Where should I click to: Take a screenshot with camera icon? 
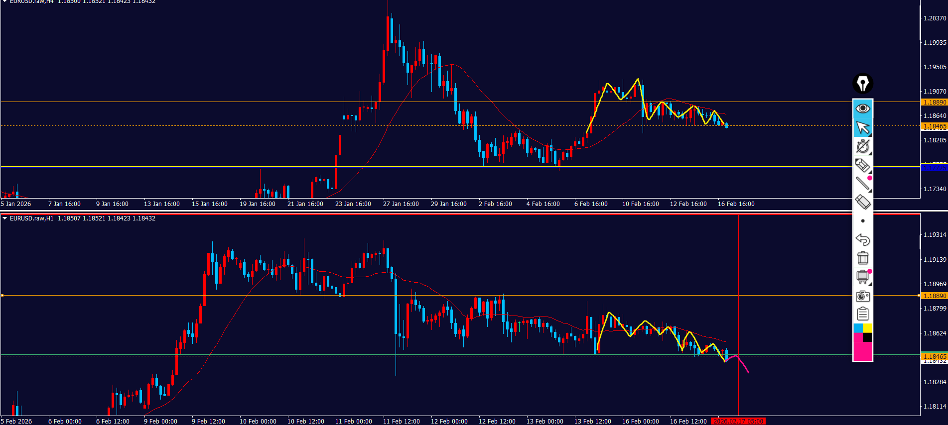click(x=862, y=296)
